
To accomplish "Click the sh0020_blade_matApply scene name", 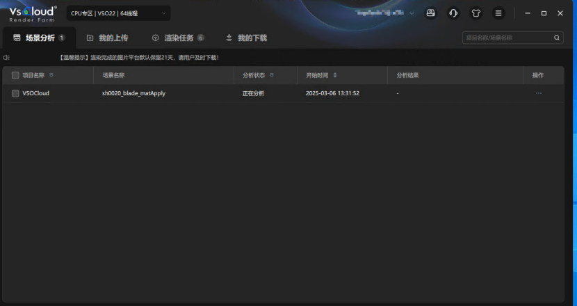I will click(133, 93).
